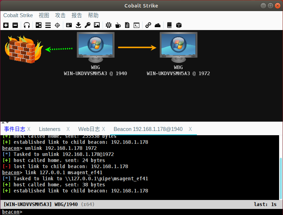This screenshot has width=283, height=215.
Task: Click the gear Windows executable icon
Action: pyautogui.click(x=109, y=25)
